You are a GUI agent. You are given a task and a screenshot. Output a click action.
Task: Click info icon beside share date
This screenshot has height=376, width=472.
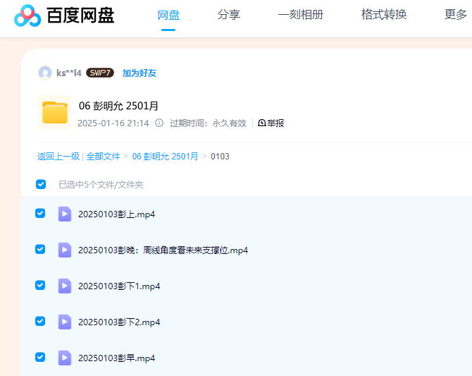(x=159, y=123)
